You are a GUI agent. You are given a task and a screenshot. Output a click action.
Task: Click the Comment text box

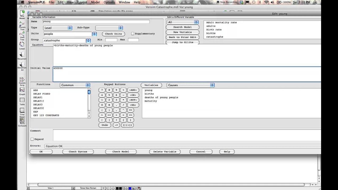point(187,135)
